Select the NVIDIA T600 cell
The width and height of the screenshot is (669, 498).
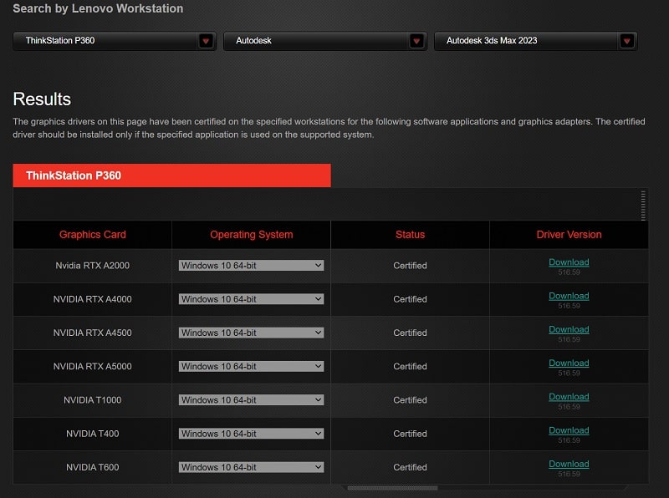point(93,467)
